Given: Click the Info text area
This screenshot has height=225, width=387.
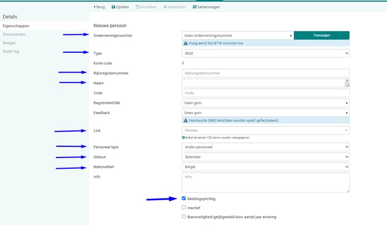Looking at the screenshot, I should pos(265,182).
